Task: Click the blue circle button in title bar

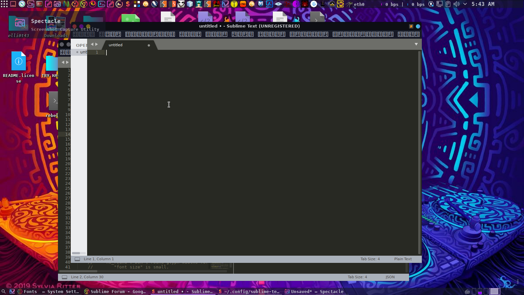Action: coord(418,26)
